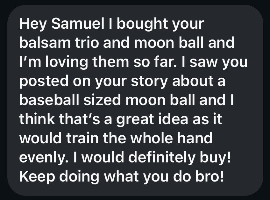Click the word "think" in the message

(36, 119)
